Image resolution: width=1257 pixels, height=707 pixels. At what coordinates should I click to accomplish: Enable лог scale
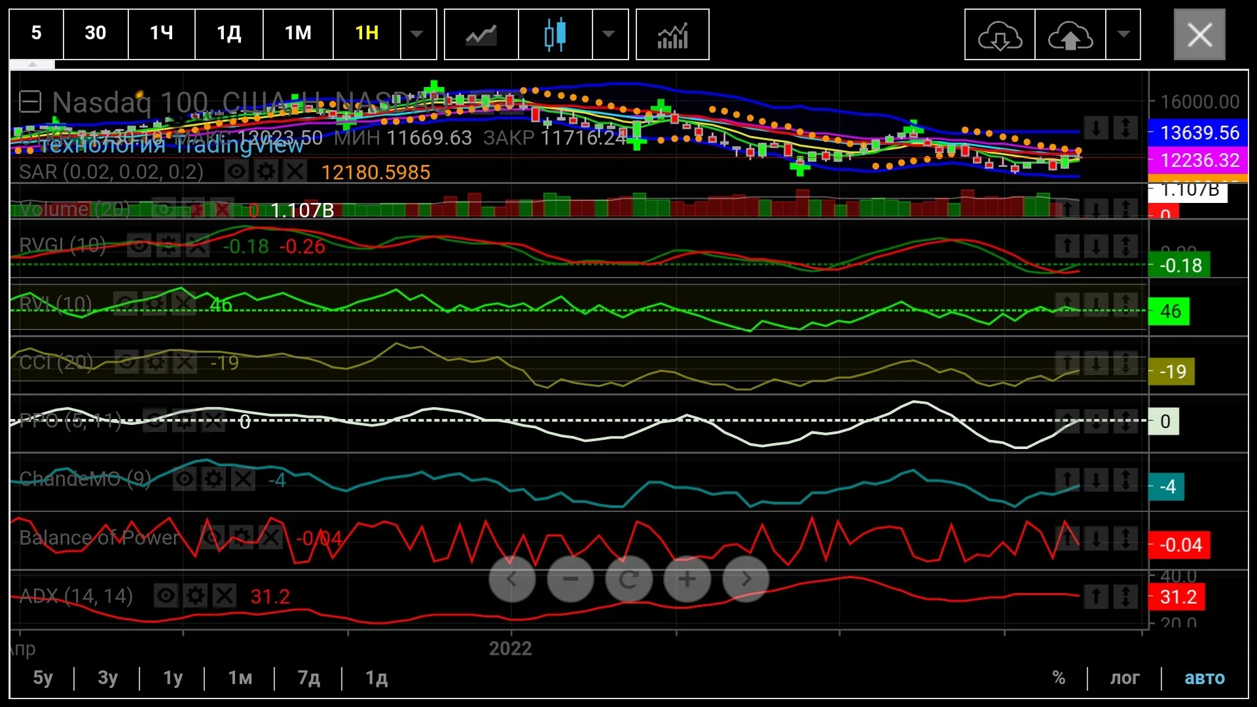coord(1125,678)
